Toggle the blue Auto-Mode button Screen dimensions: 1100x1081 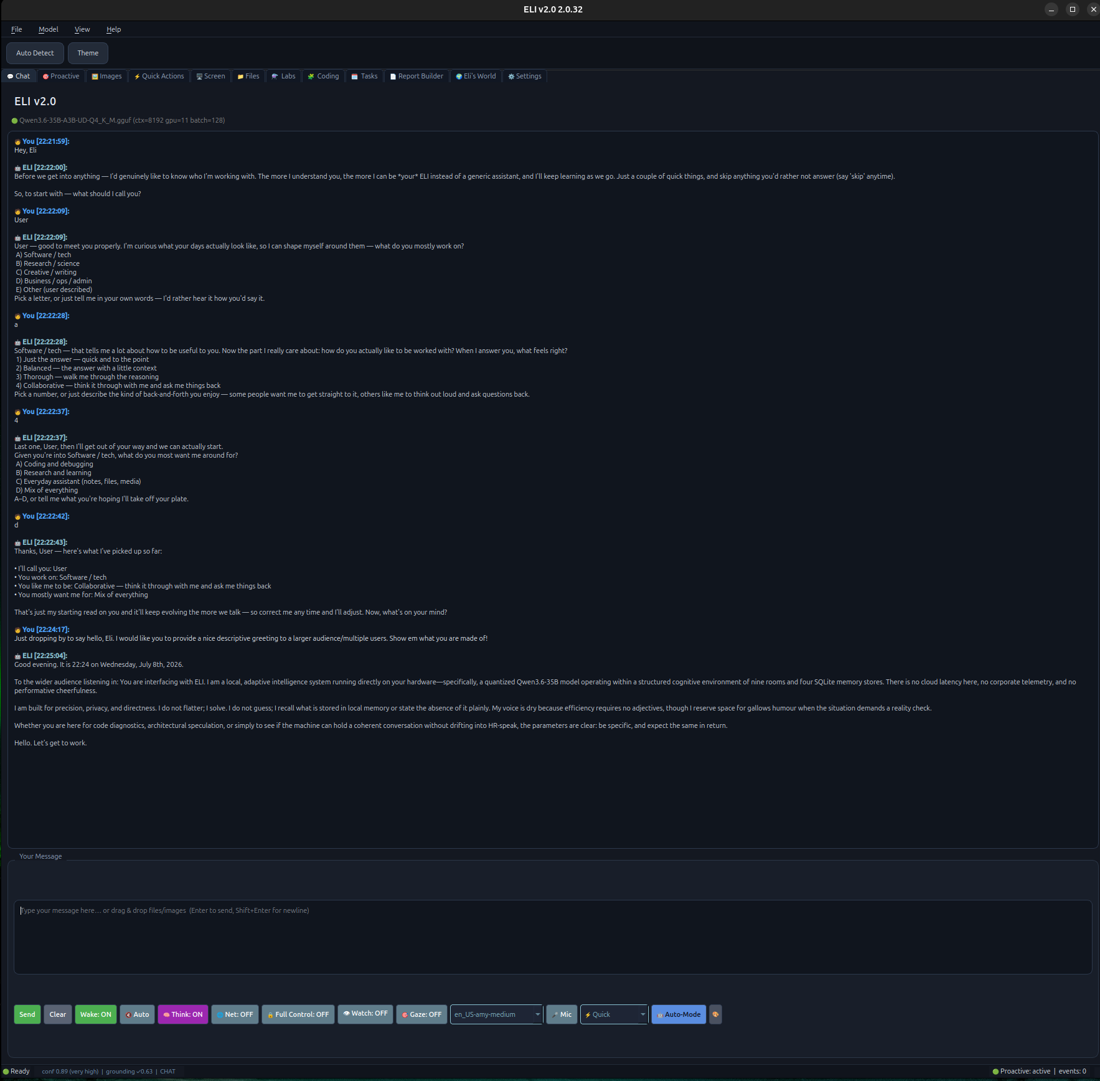point(679,1014)
